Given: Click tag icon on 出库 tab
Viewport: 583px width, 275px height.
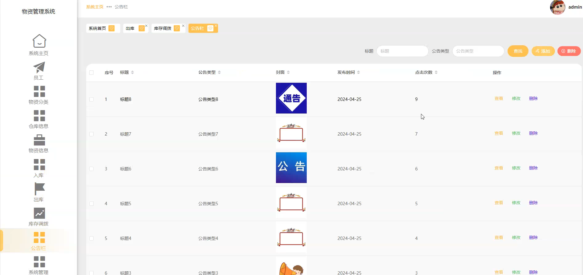Looking at the screenshot, I should 142,28.
